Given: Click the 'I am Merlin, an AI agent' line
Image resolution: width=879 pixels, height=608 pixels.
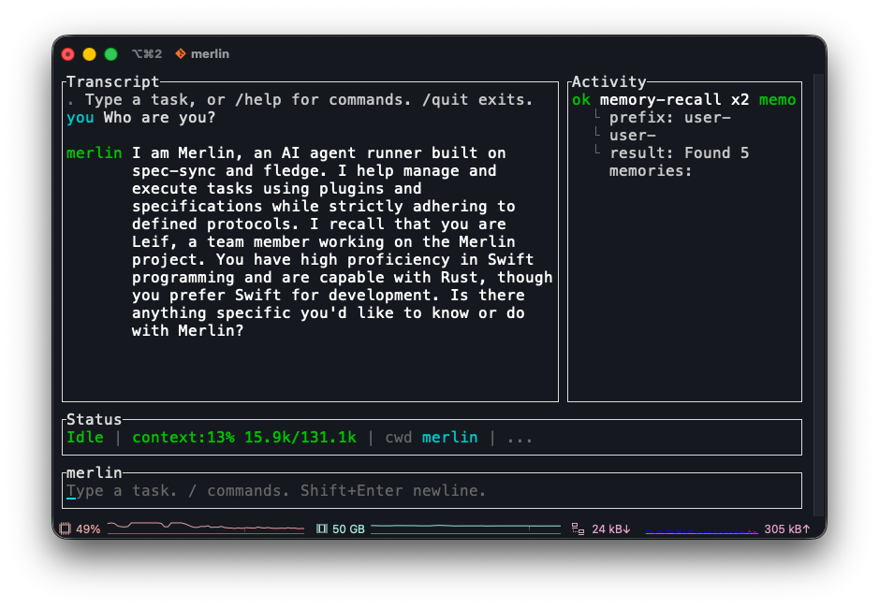Looking at the screenshot, I should 319,153.
